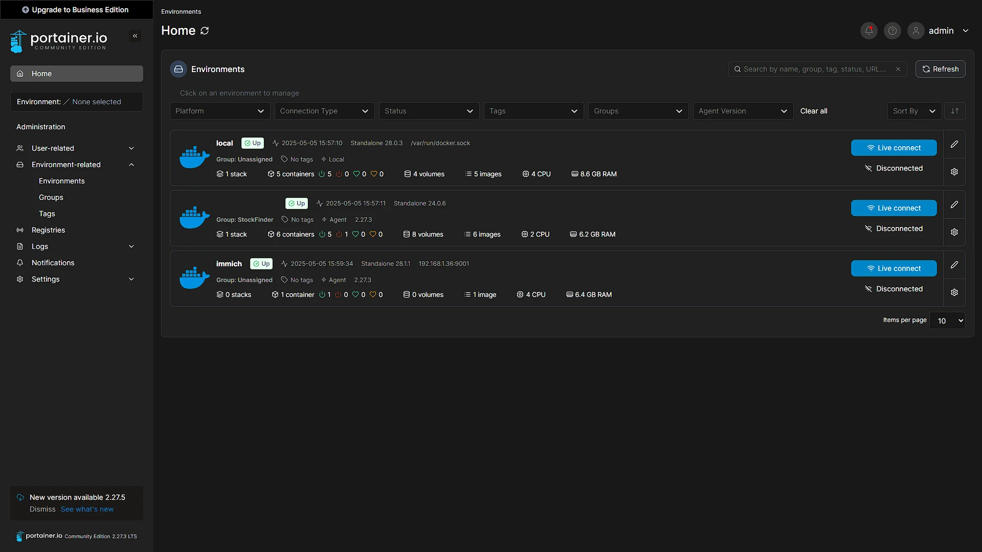Click the 192.168.1.36:9001 URL text

443,264
